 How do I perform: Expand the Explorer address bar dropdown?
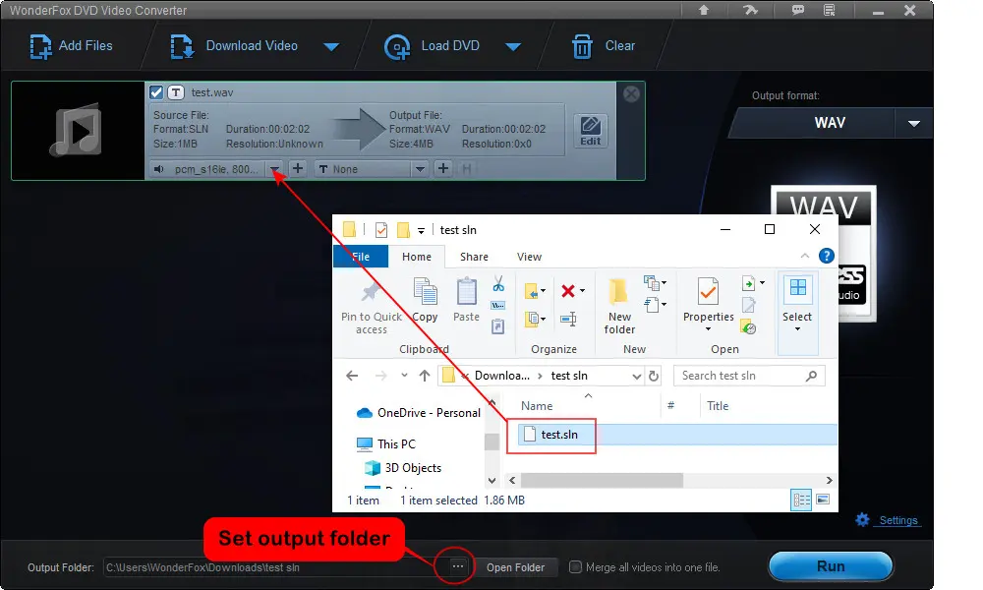coord(636,377)
